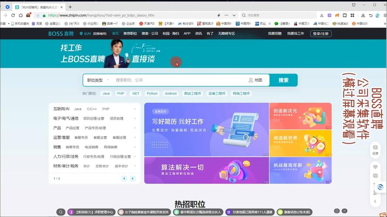
Task: Go to previous category page arrow
Action: 124,178
